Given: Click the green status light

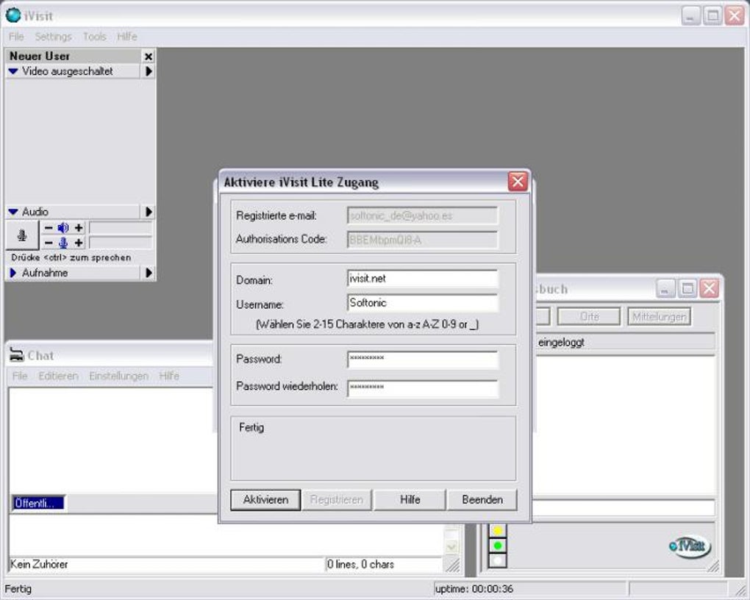Looking at the screenshot, I should coord(498,545).
